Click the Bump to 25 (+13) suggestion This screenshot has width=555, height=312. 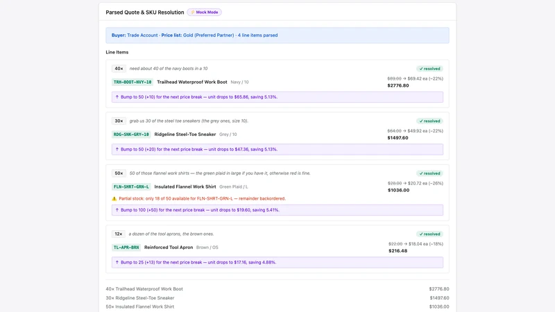[277, 263]
